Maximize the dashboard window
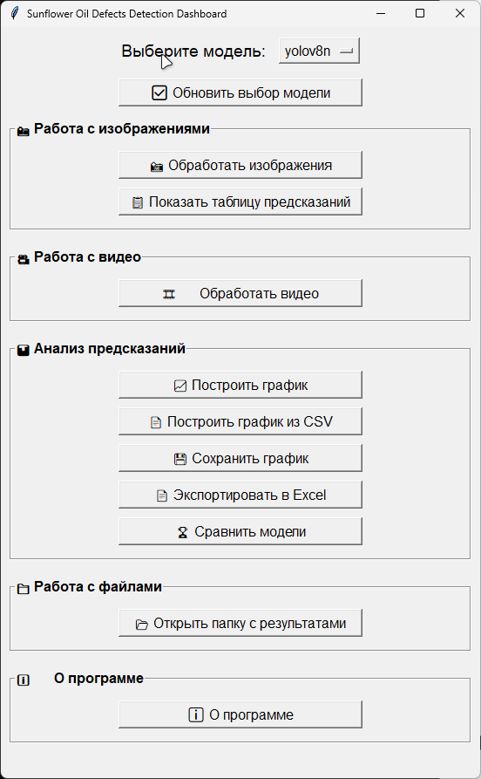 pyautogui.click(x=420, y=13)
